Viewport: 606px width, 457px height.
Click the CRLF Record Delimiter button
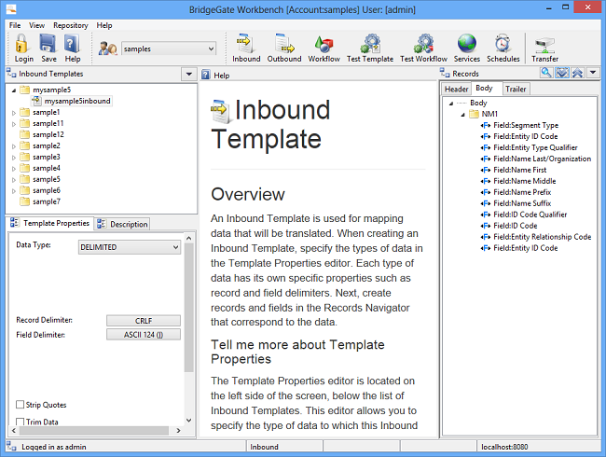tap(144, 321)
